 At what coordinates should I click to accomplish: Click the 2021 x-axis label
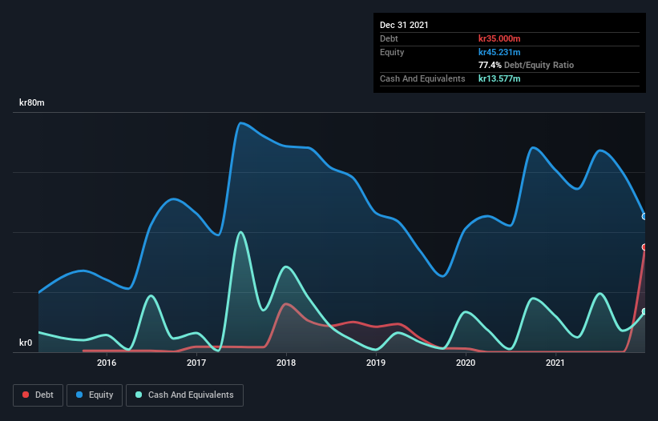(555, 363)
